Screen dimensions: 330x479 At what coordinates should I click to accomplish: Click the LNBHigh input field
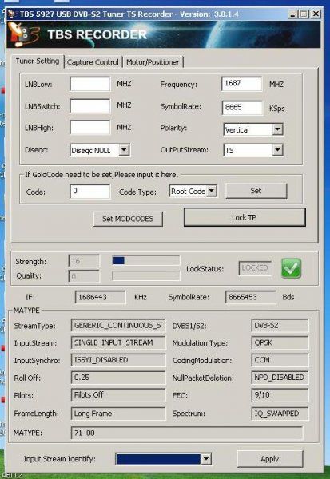pyautogui.click(x=90, y=128)
